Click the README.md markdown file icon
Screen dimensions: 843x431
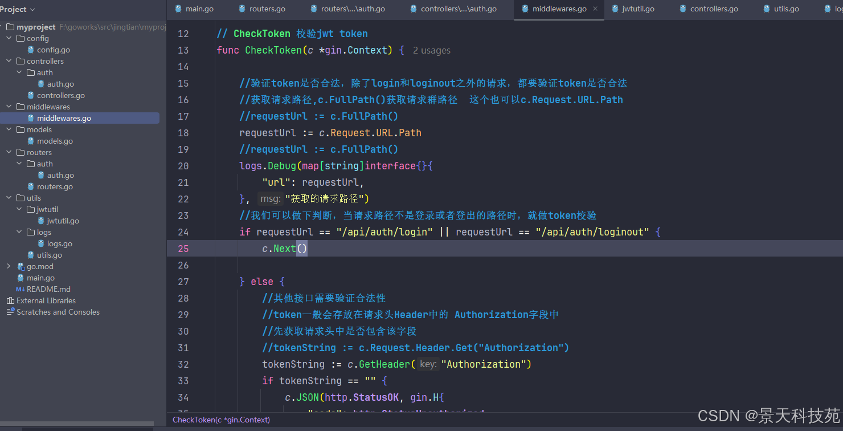coord(21,289)
